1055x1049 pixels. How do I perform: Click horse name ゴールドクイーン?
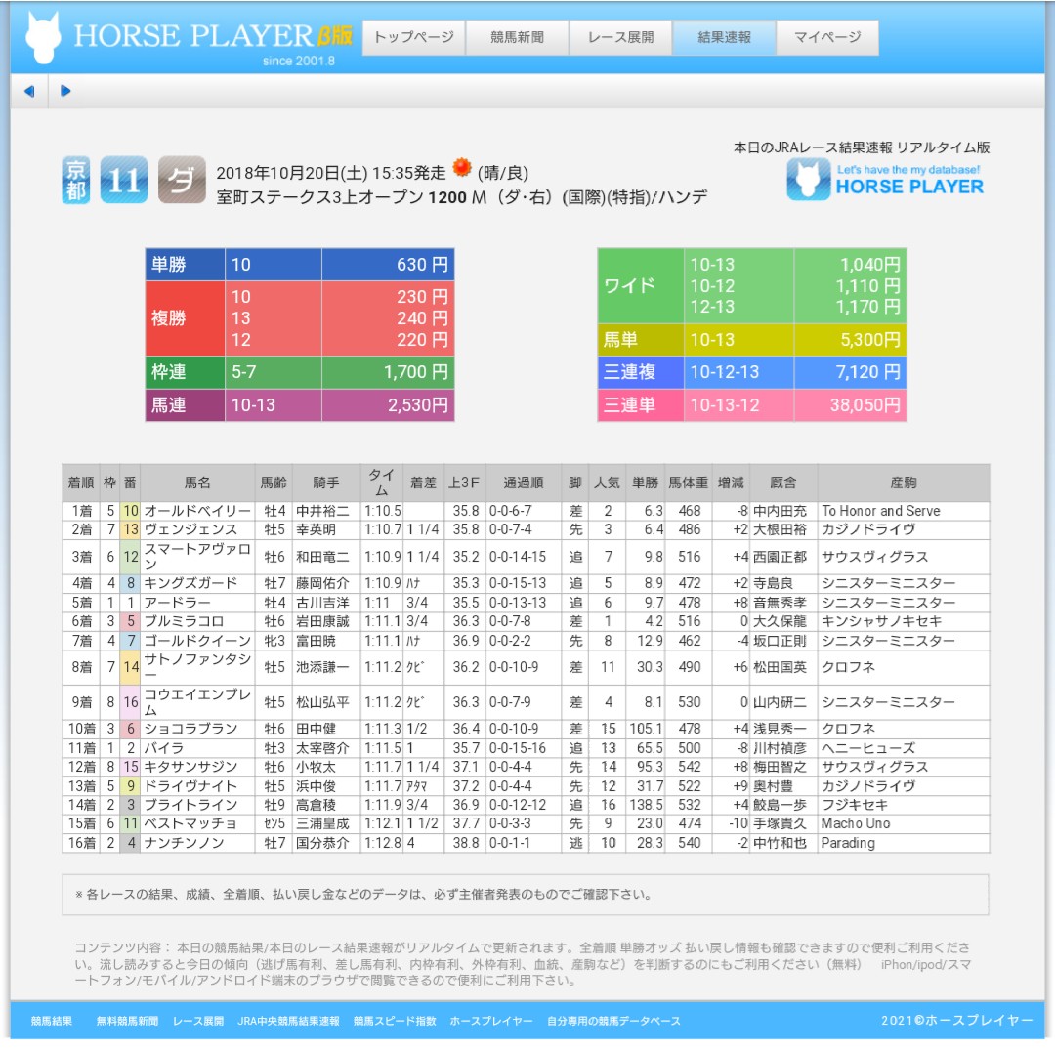point(197,642)
